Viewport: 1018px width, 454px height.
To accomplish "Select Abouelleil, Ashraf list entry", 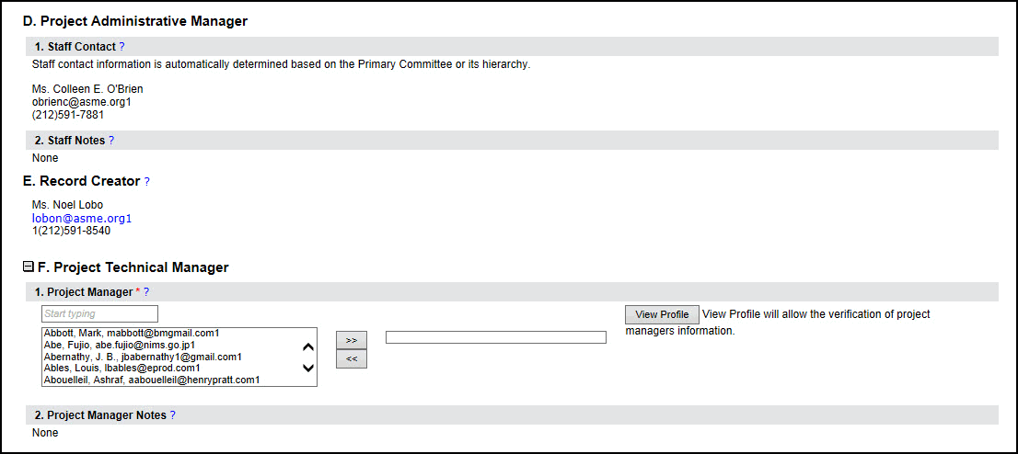I will pyautogui.click(x=152, y=380).
